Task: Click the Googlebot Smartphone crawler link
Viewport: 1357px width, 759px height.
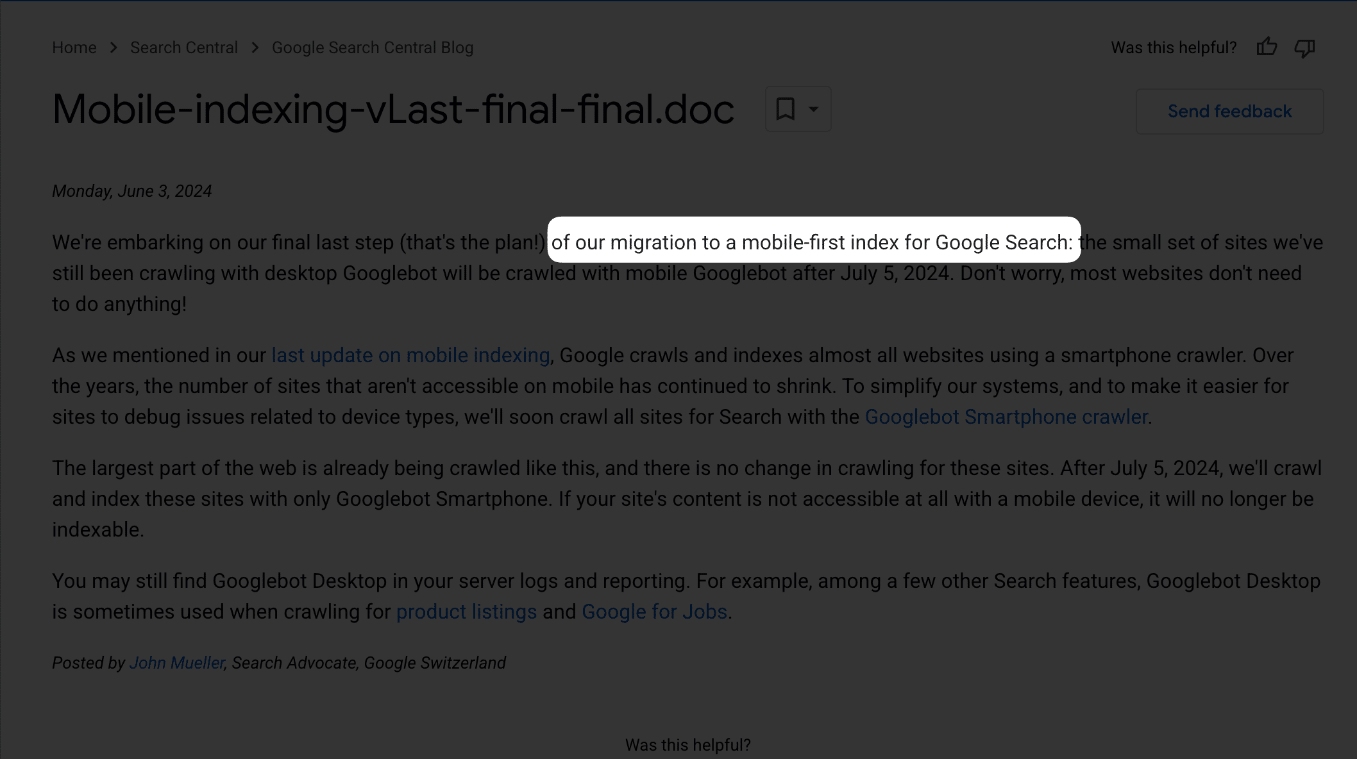Action: 1006,416
